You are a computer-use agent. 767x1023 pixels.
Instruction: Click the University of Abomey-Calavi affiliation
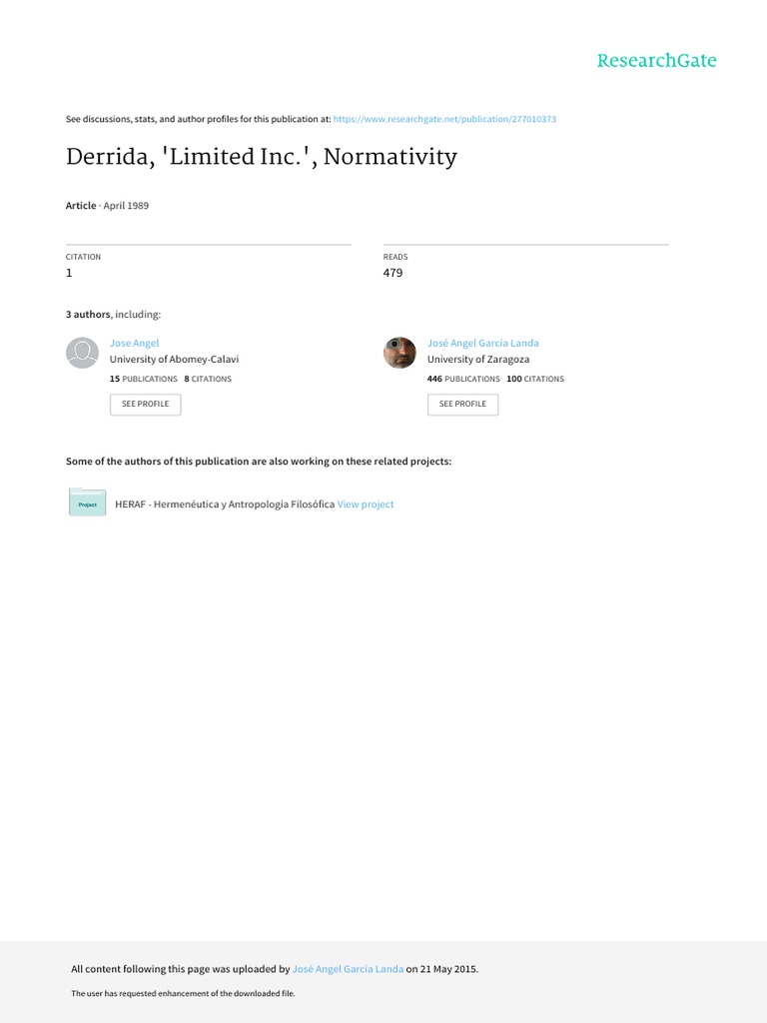pos(174,359)
